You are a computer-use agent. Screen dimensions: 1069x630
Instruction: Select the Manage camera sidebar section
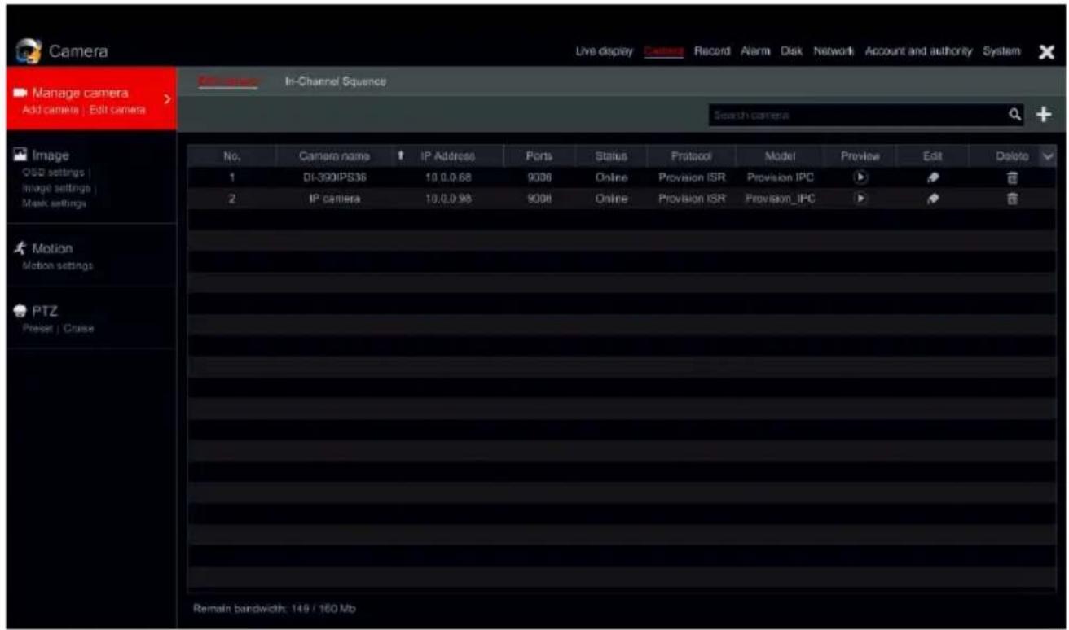click(x=90, y=99)
